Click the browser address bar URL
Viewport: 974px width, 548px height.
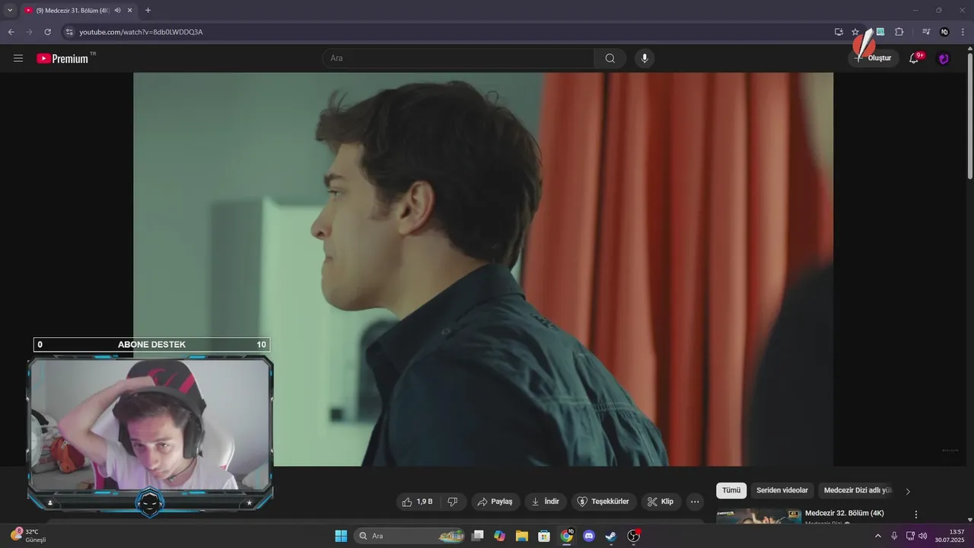141,32
